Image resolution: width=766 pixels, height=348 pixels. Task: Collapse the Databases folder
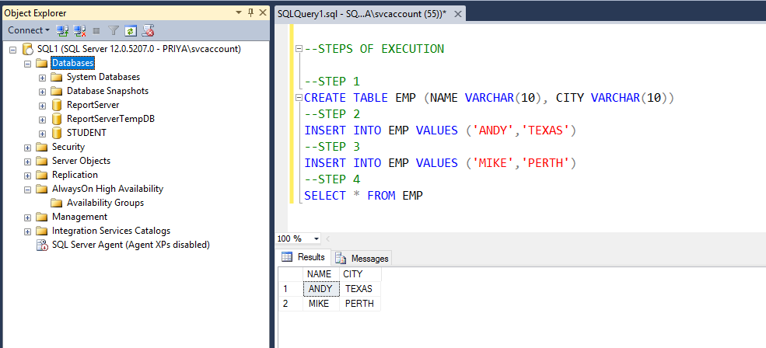pyautogui.click(x=28, y=63)
